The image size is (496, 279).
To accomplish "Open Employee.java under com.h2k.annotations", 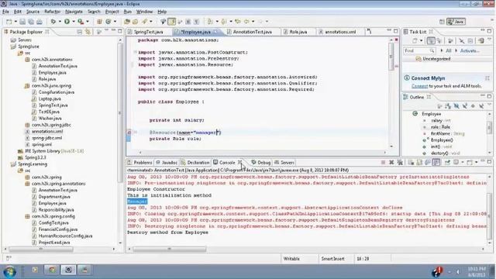I will pos(53,73).
